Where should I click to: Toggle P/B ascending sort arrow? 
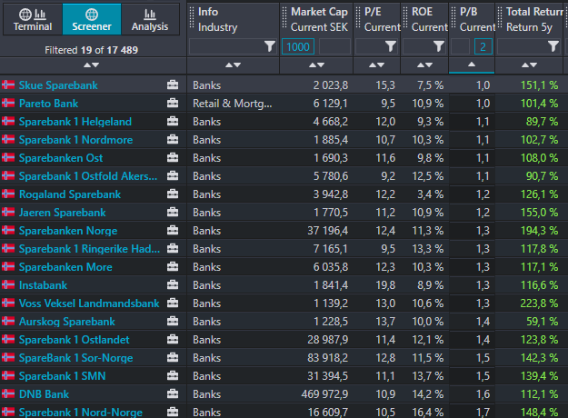point(472,65)
